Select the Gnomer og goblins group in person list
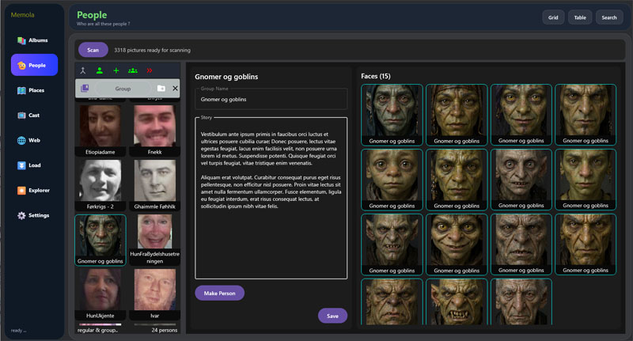The height and width of the screenshot is (341, 633). tap(100, 240)
